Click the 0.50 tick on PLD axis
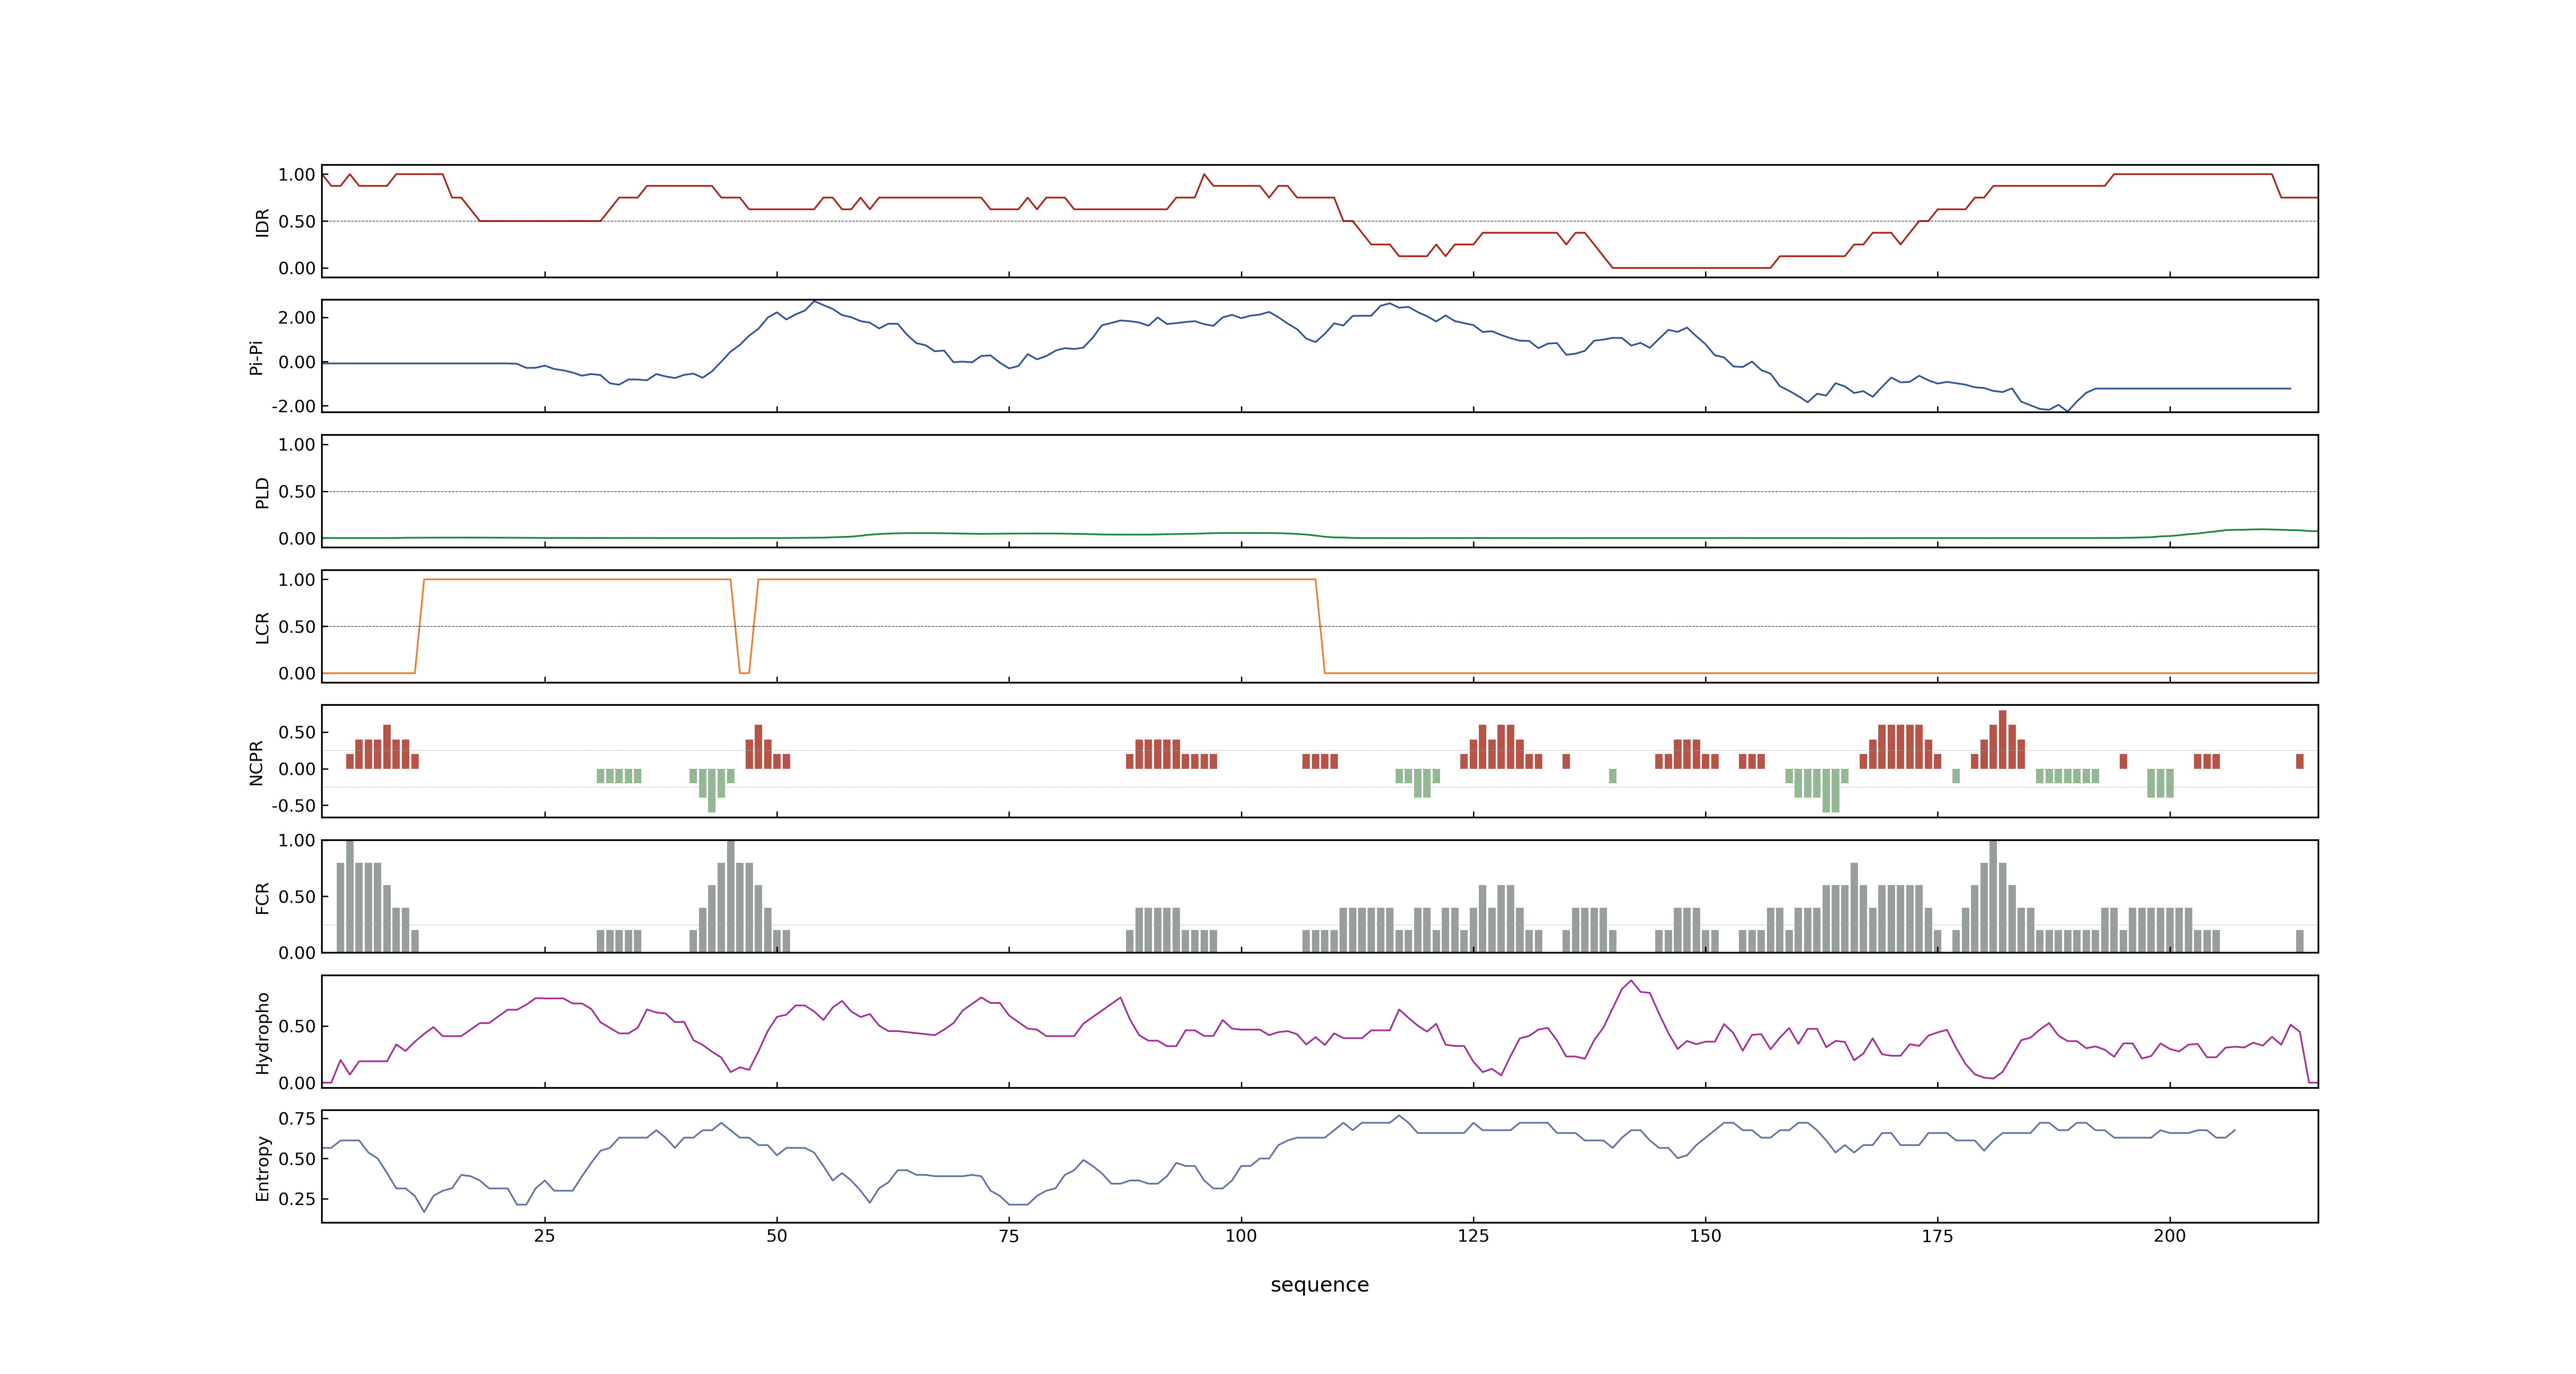Image resolution: width=2576 pixels, height=1374 pixels. (x=297, y=492)
